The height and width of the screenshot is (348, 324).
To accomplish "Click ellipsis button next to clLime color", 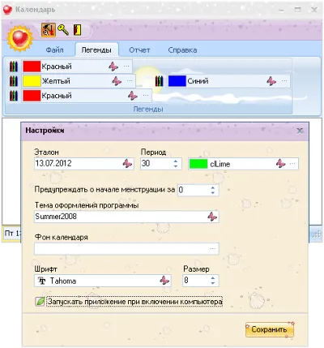I will (292, 164).
